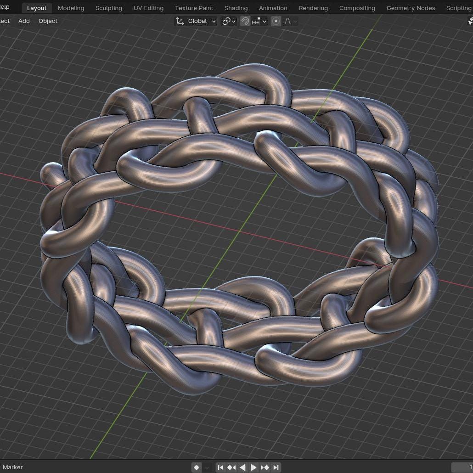Switch to the Layout workspace tab

tap(36, 8)
